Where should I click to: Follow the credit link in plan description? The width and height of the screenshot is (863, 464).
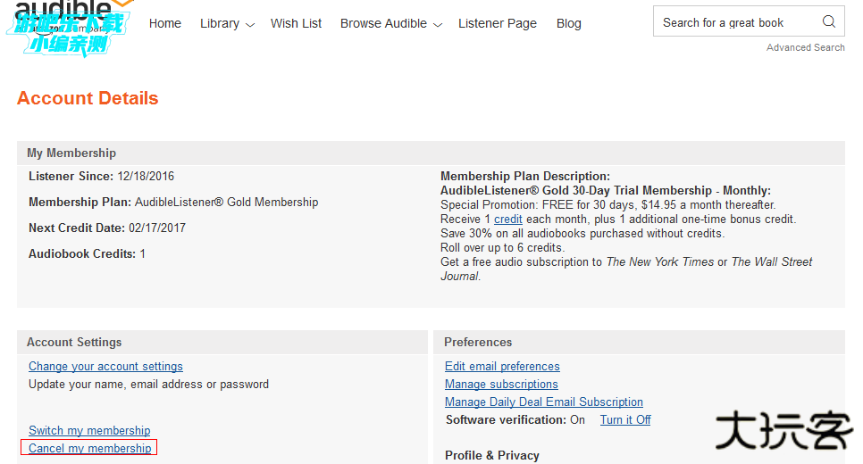point(507,220)
